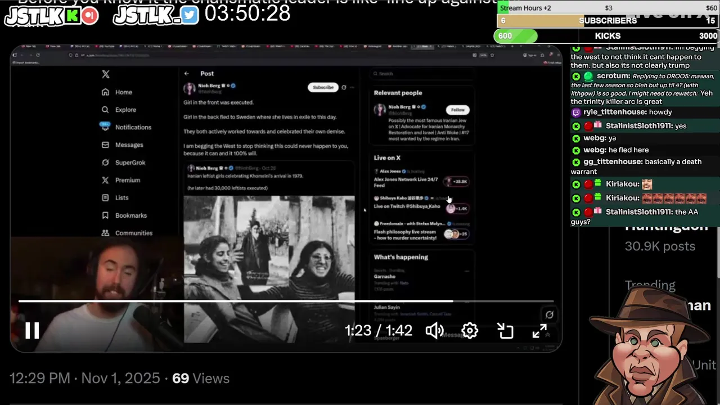
Task: Mute the video with the speaker icon
Action: (x=434, y=331)
